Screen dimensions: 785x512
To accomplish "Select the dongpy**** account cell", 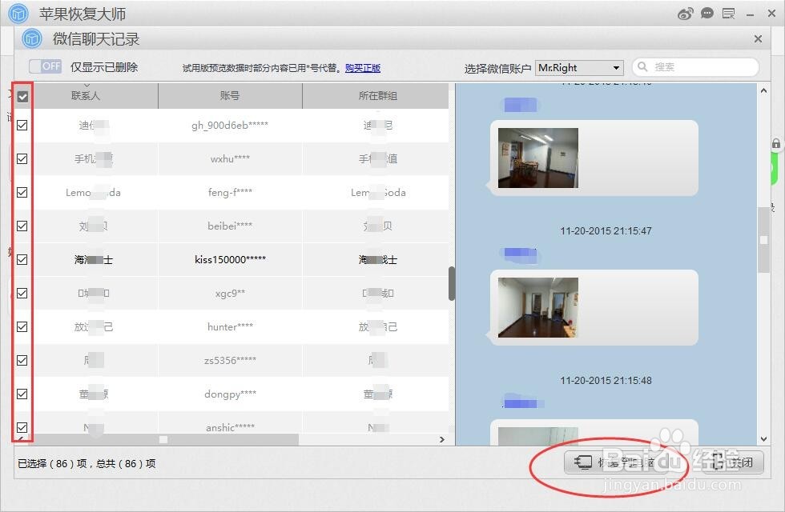I will tap(231, 394).
